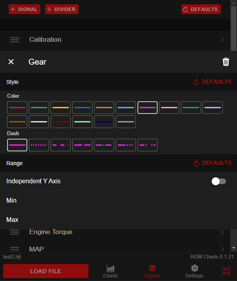This screenshot has width=237, height=281.
Task: Click the drag handle icon beside MAP
Action: pos(15,249)
